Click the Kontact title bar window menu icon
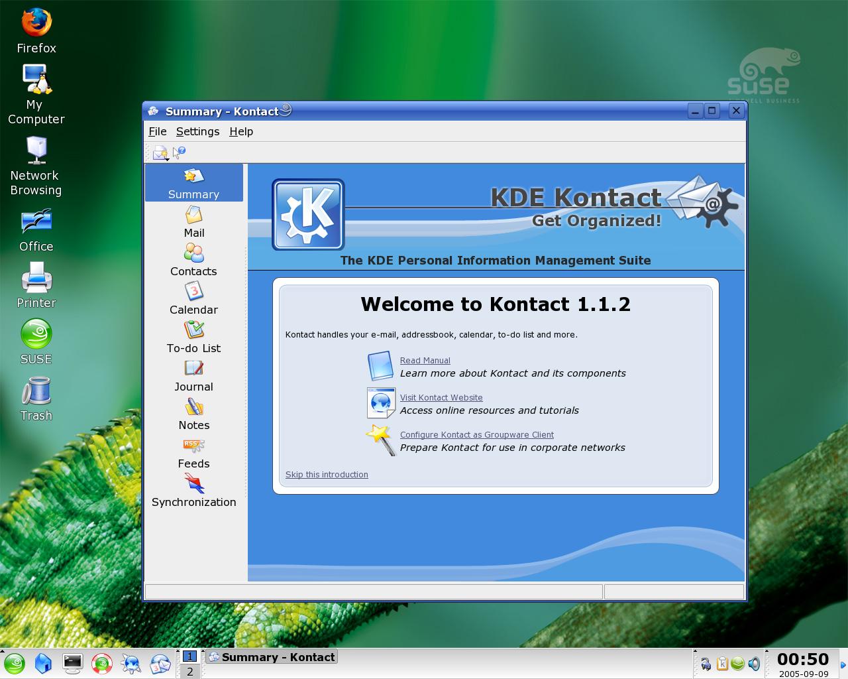Screen dimensions: 848x679 click(x=153, y=111)
